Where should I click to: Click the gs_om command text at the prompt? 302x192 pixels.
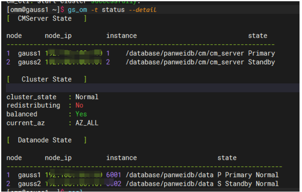tap(77, 9)
